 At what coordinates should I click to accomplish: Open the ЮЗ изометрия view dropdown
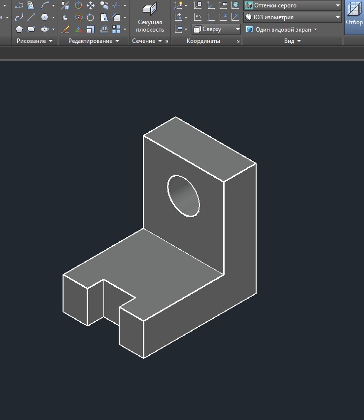point(292,17)
